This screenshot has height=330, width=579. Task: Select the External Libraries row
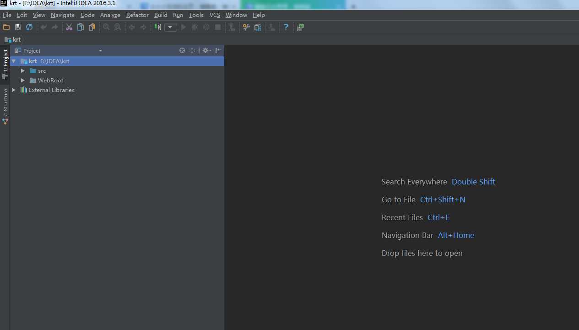point(117,90)
